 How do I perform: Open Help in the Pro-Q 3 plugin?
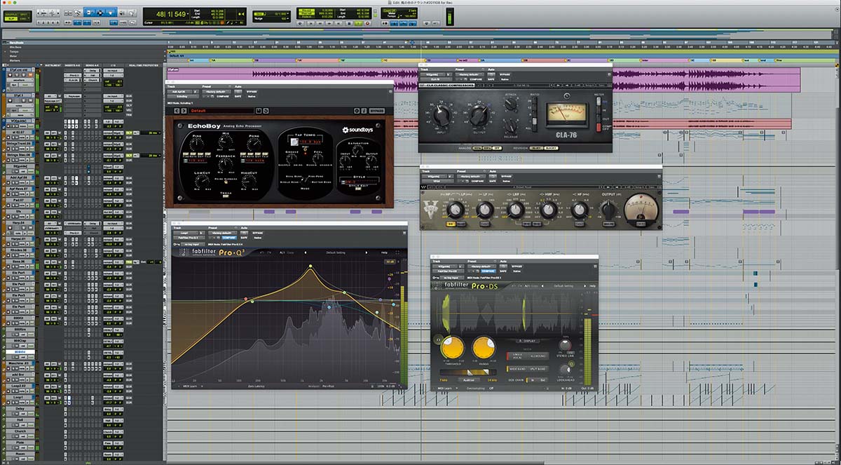384,252
